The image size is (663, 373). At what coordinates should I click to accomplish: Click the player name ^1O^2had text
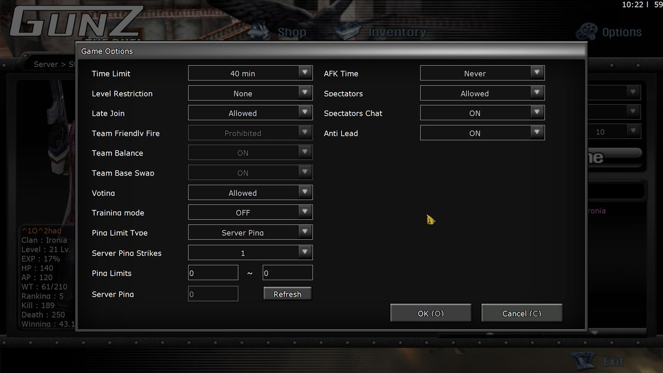tap(41, 231)
